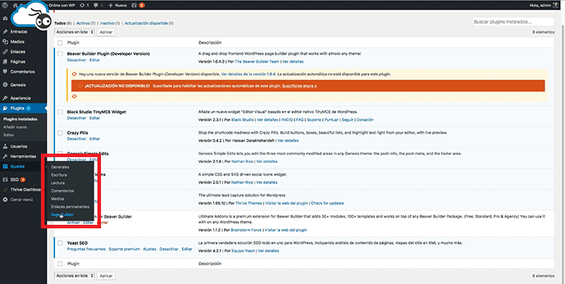
Task: Select Page Builder in the Ajustes flyout
Action: pyautogui.click(x=62, y=215)
